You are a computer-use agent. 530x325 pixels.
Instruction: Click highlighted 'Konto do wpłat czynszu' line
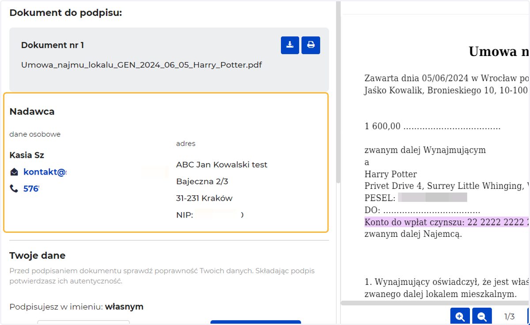[447, 222]
